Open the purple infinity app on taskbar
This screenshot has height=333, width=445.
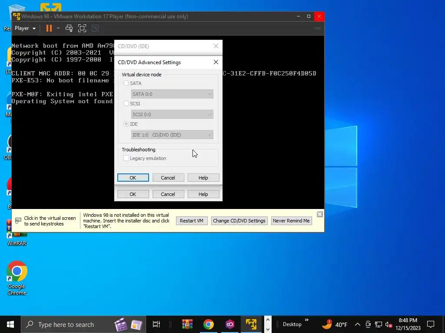point(230,324)
